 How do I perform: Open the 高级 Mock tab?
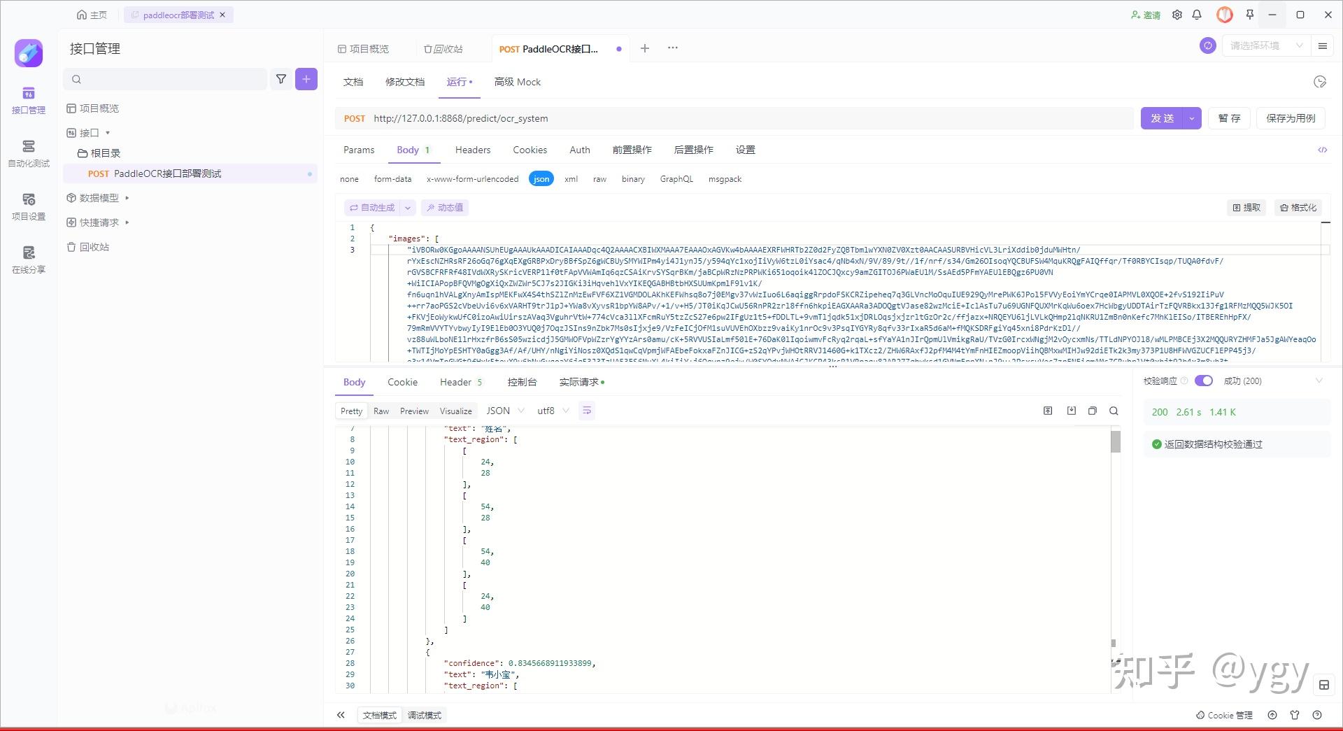pyautogui.click(x=518, y=82)
